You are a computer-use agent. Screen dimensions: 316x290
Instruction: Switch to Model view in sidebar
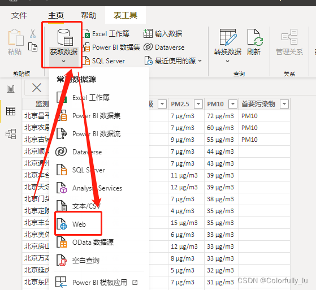11,134
